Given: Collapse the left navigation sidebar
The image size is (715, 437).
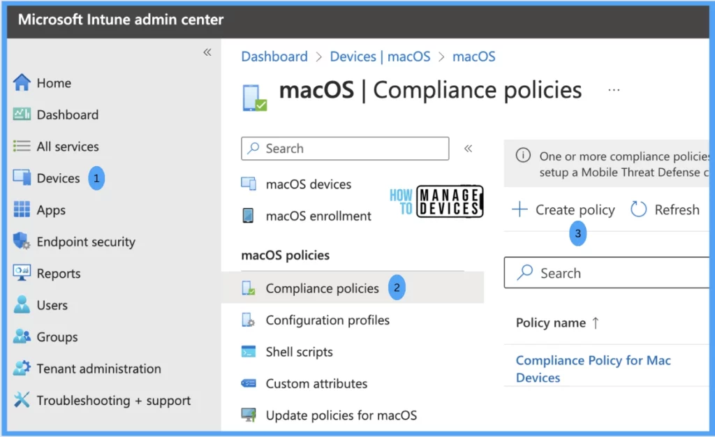Looking at the screenshot, I should [207, 52].
